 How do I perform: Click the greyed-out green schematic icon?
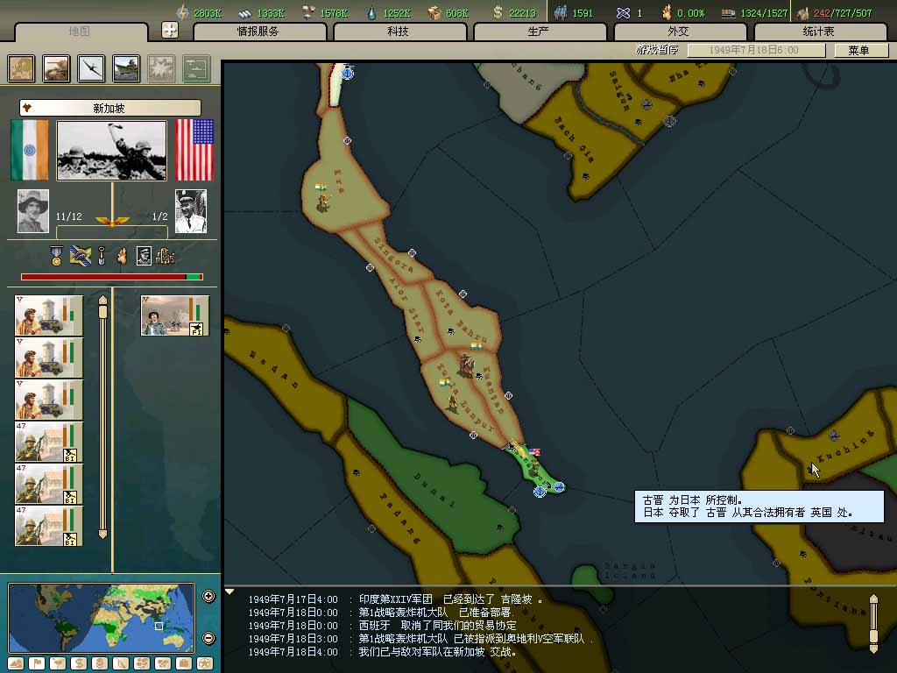[x=196, y=68]
